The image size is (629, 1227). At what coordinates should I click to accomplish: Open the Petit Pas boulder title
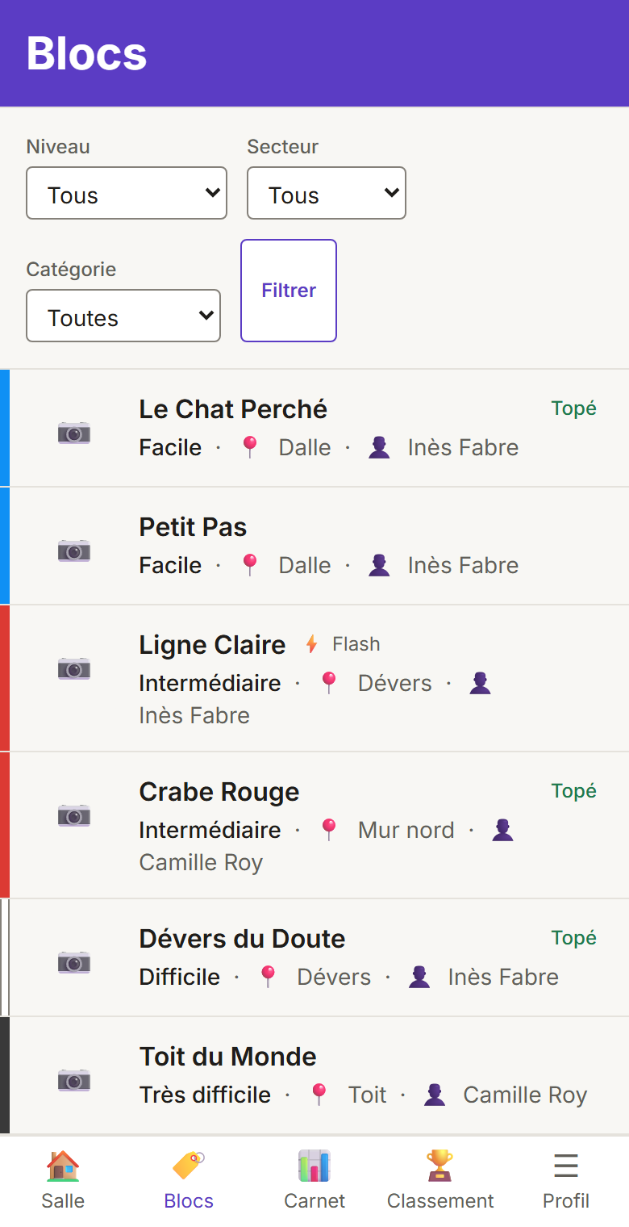pyautogui.click(x=193, y=527)
